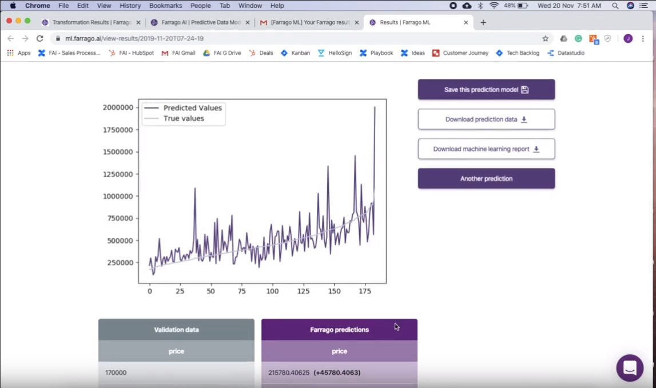Click the screen recording menu bar icon

click(453, 6)
